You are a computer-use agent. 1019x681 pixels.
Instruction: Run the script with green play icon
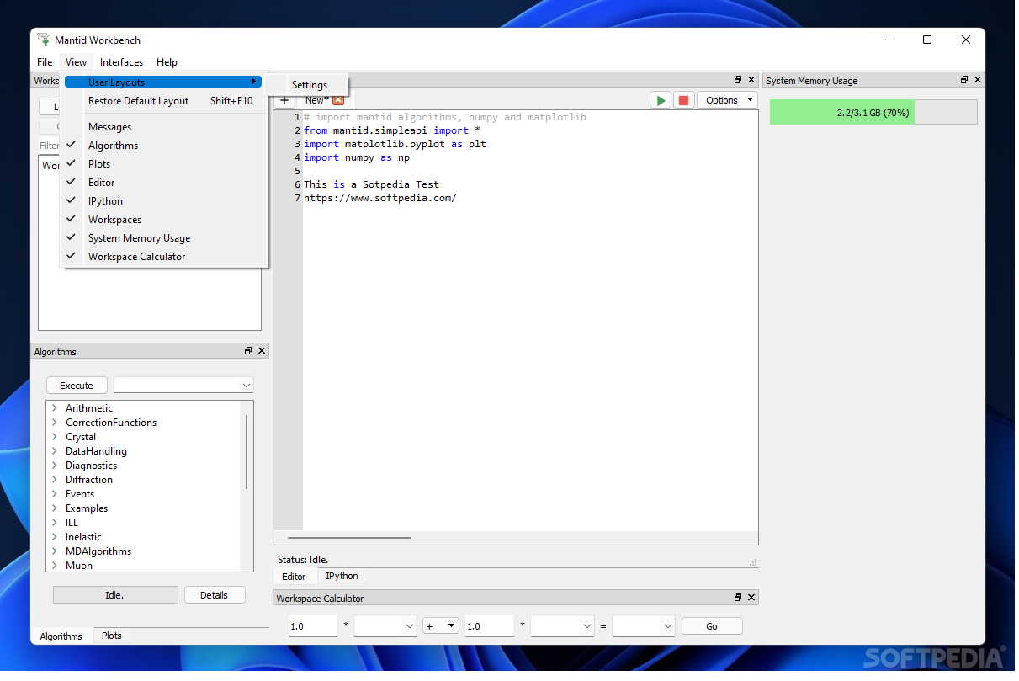661,100
